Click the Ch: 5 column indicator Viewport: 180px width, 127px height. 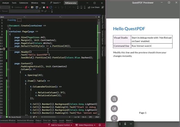click(x=84, y=117)
